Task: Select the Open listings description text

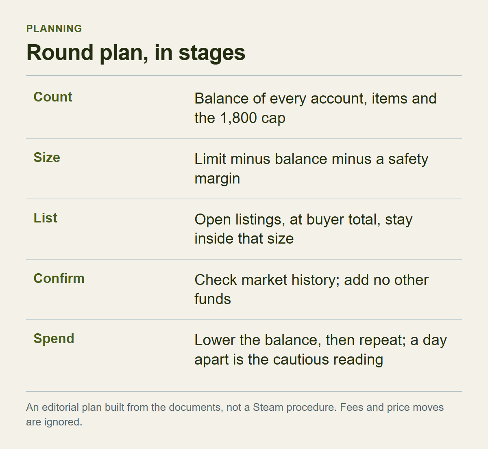Action: [x=303, y=229]
